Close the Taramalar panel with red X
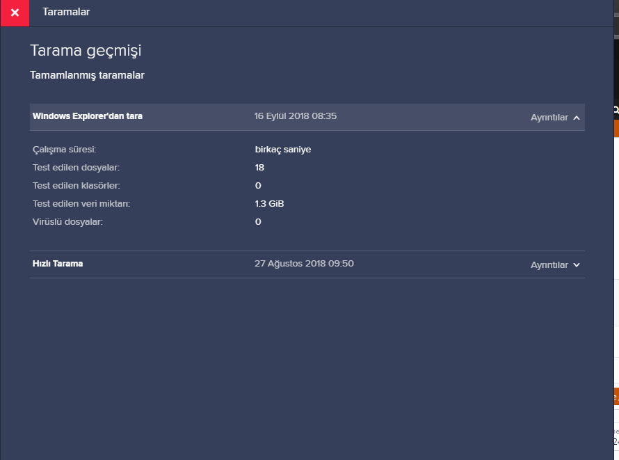 (x=15, y=13)
